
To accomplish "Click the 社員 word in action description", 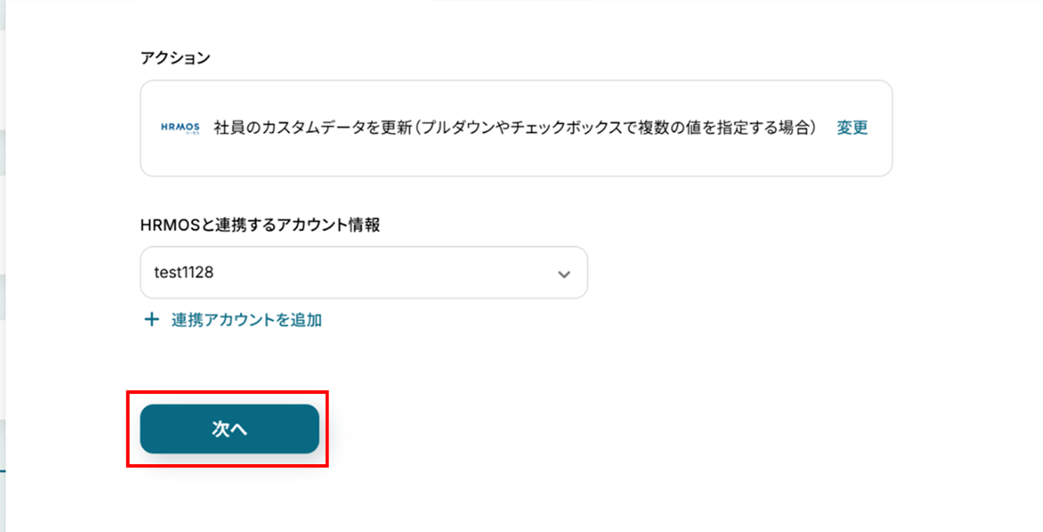I will tap(222, 128).
